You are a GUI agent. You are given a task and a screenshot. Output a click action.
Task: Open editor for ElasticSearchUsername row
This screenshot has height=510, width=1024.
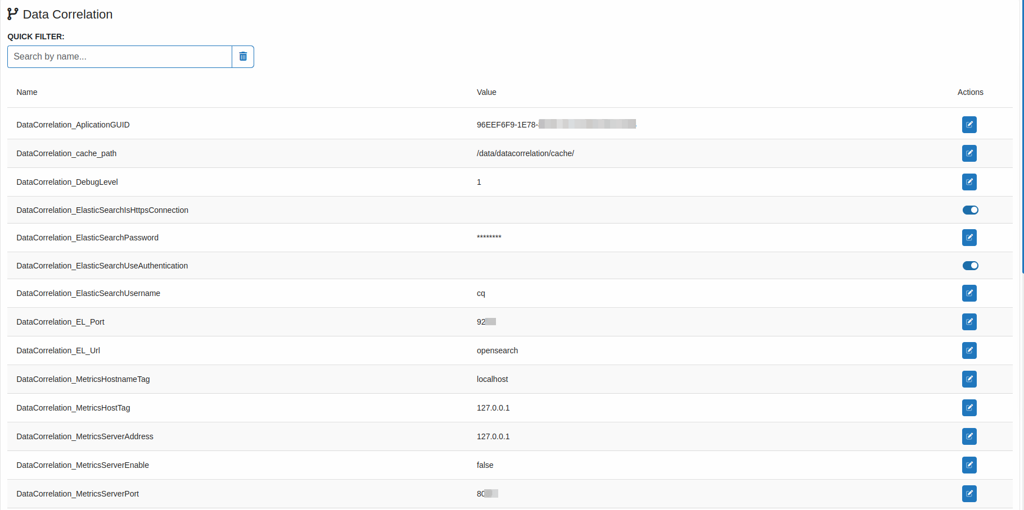pyautogui.click(x=969, y=293)
